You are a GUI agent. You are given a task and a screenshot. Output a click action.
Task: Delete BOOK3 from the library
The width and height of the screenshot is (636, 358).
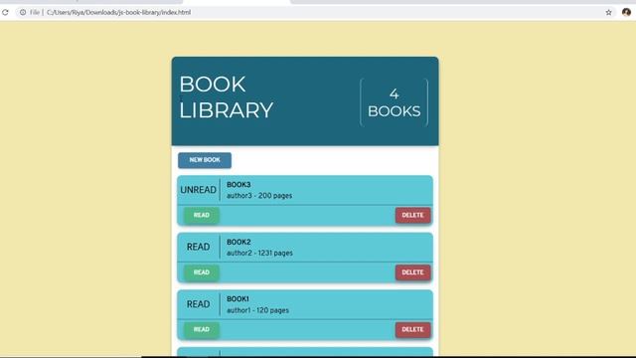(x=413, y=215)
